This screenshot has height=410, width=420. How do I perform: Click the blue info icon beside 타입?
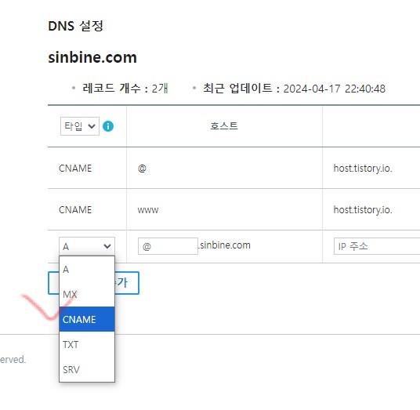point(108,126)
